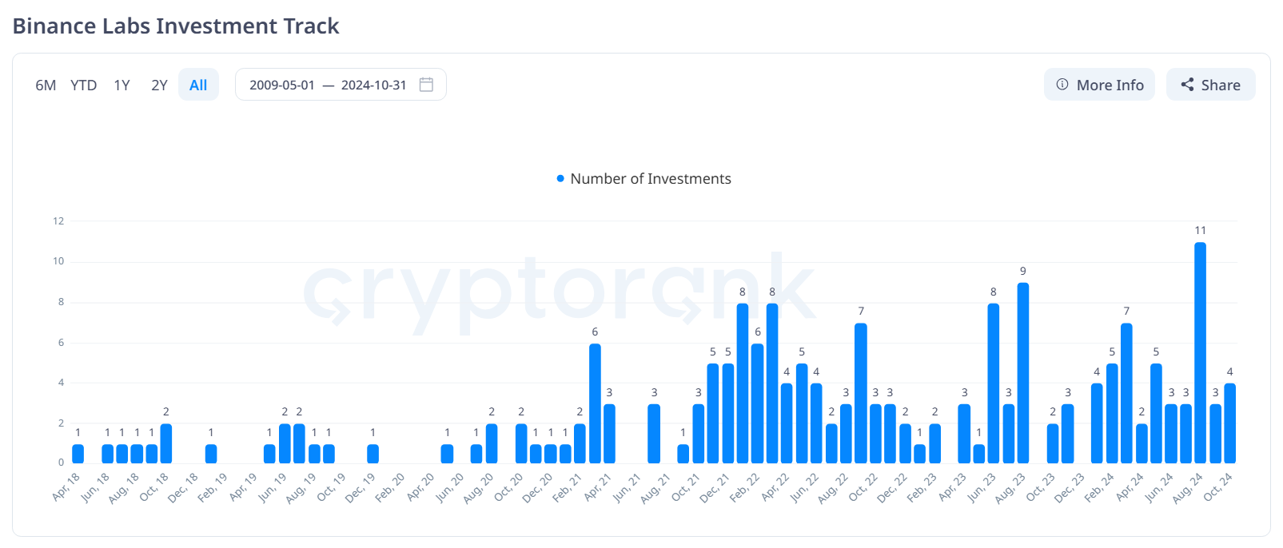Click the Share button text
1283x548 pixels.
tap(1221, 85)
